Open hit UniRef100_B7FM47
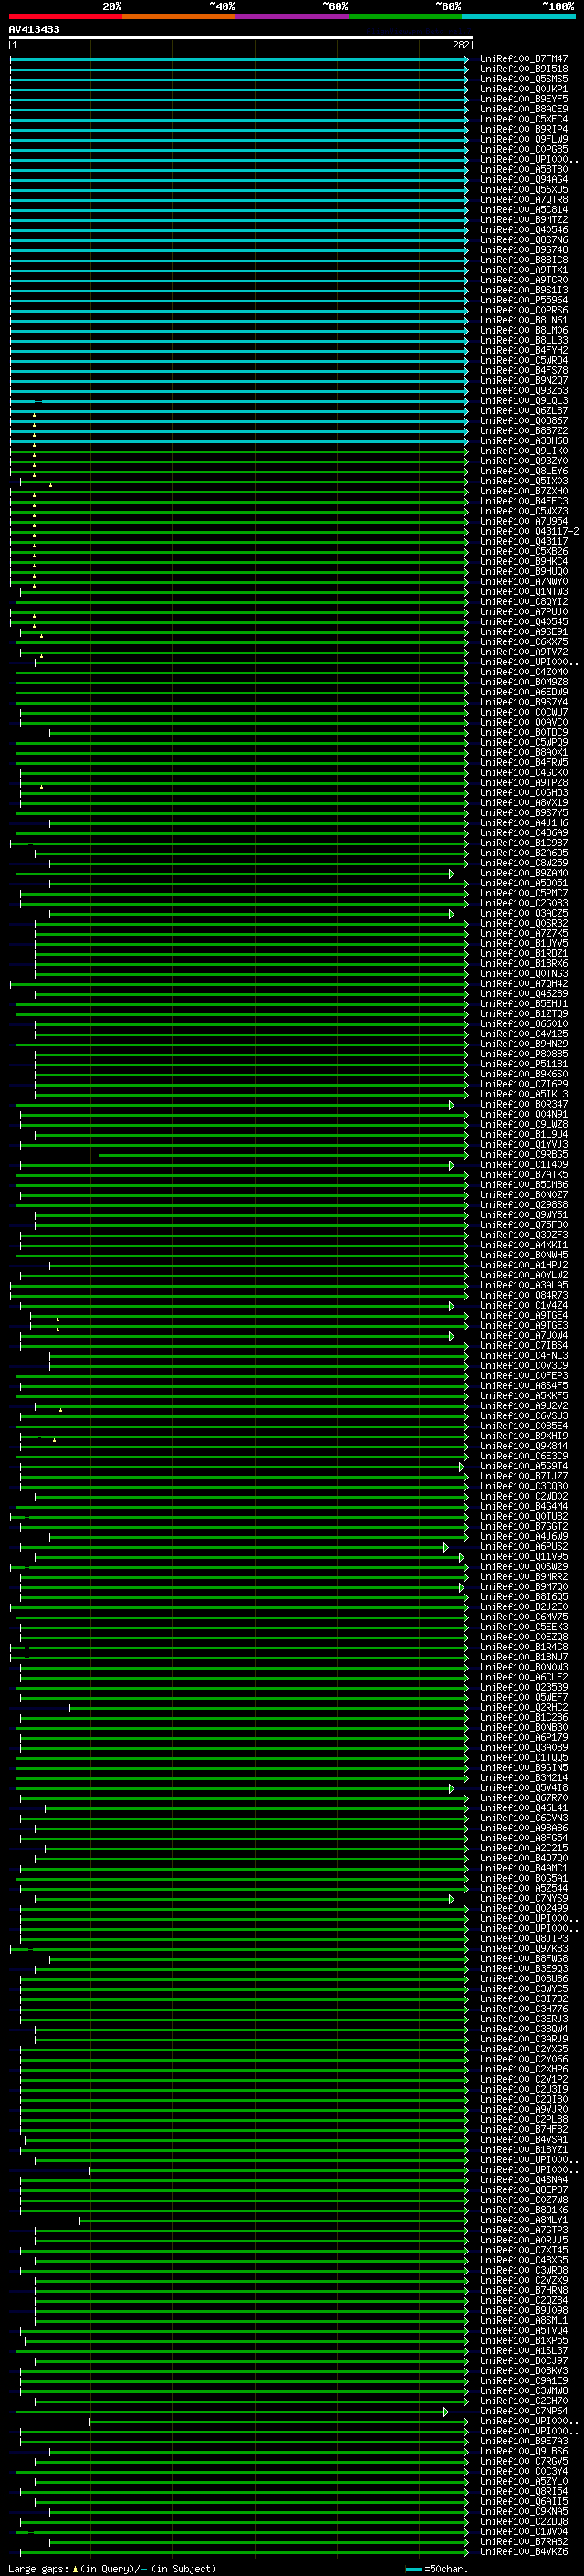 click(x=524, y=59)
